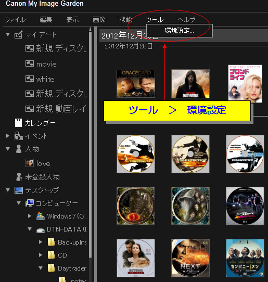Viewport: 268px width, 282px height.
Task: Collapse the Daytrader folder node
Action: 41,268
